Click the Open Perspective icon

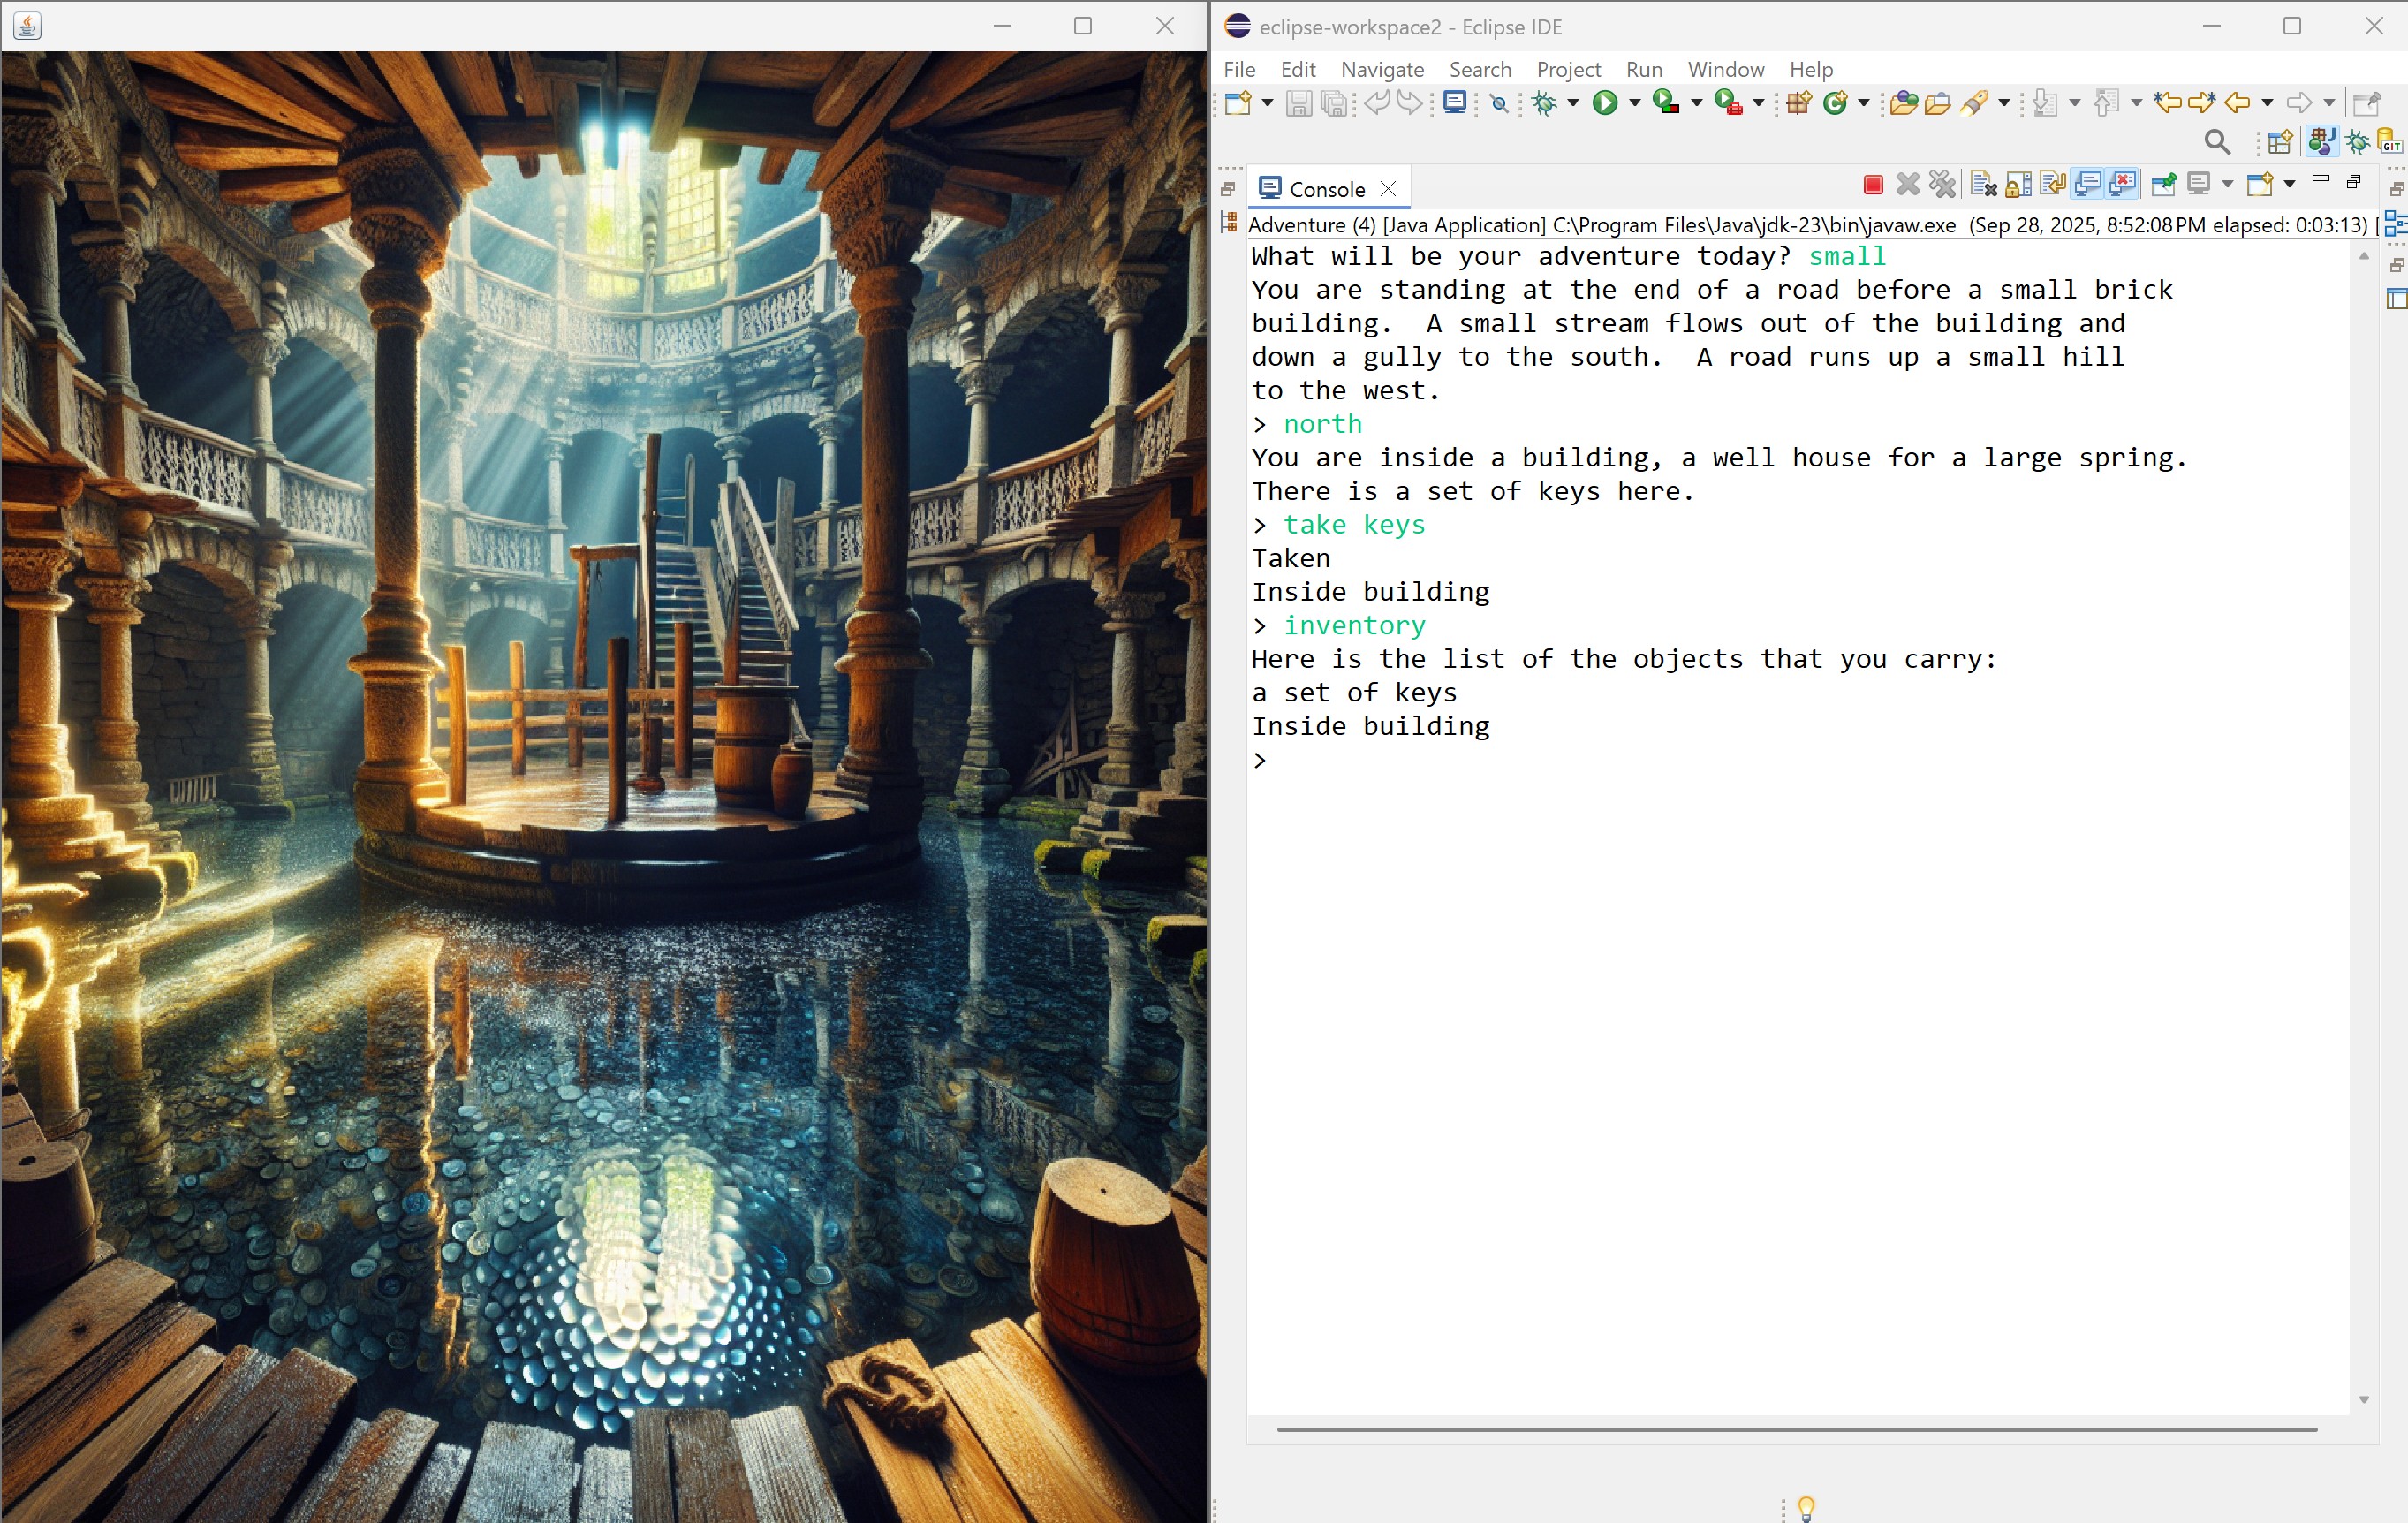click(2280, 142)
